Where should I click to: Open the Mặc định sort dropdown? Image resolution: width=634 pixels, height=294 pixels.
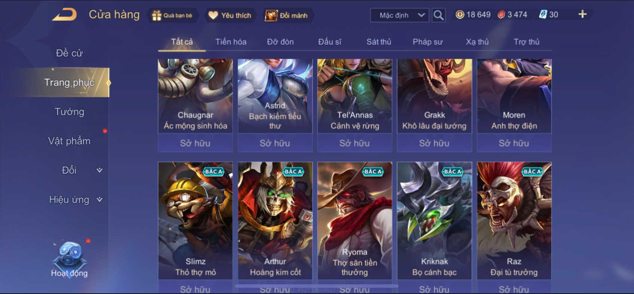coord(399,15)
